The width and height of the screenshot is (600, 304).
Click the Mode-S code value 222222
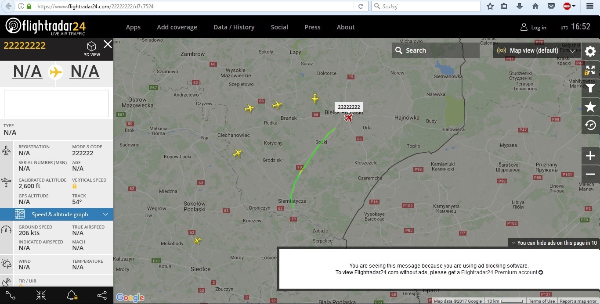(x=83, y=153)
